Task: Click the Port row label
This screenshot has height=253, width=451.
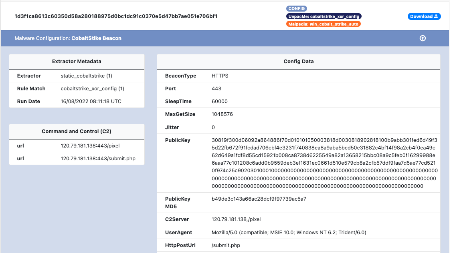Action: pos(170,89)
